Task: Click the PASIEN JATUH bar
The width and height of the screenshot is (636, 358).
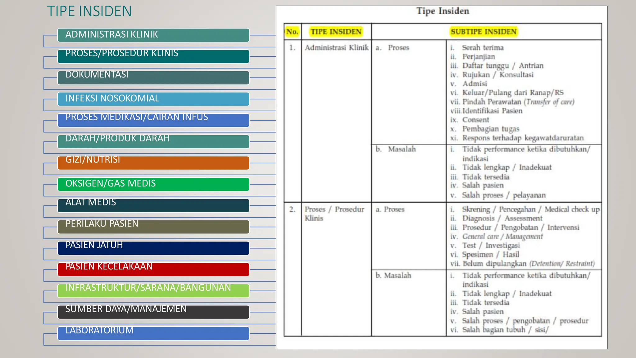Action: pos(153,248)
